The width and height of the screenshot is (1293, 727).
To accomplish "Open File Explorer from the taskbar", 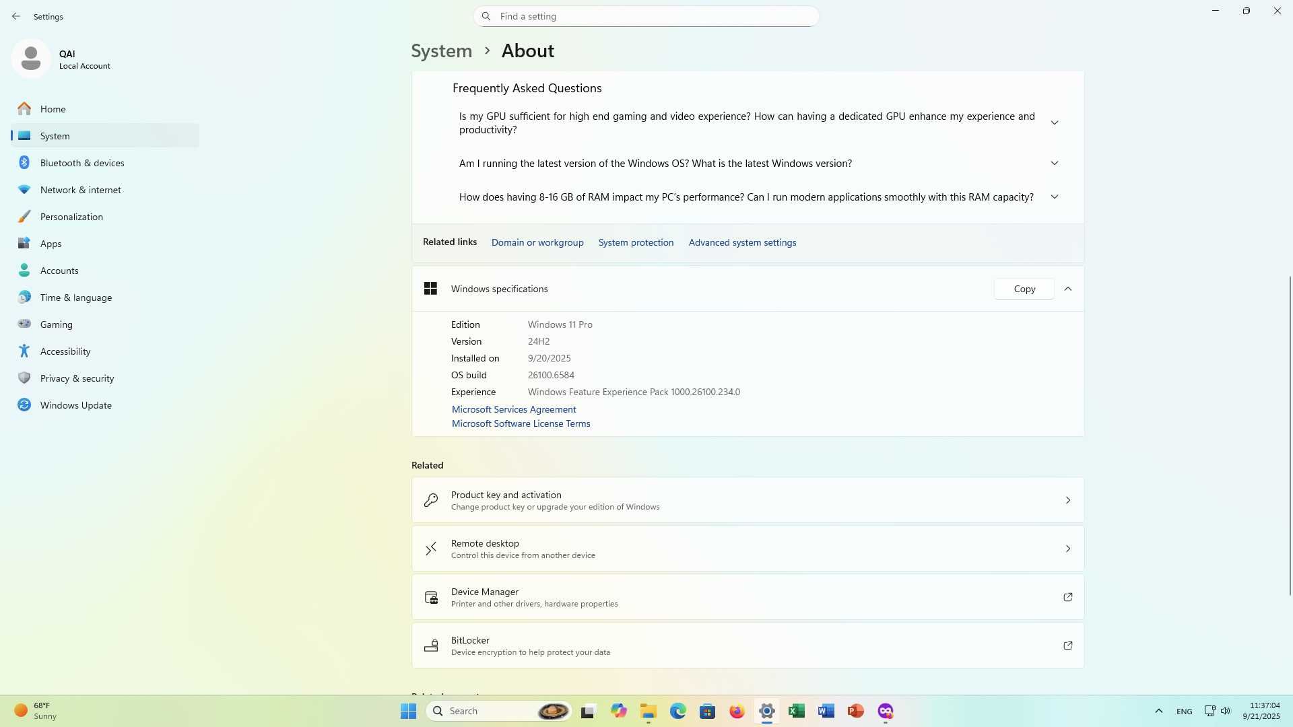I will tap(648, 711).
